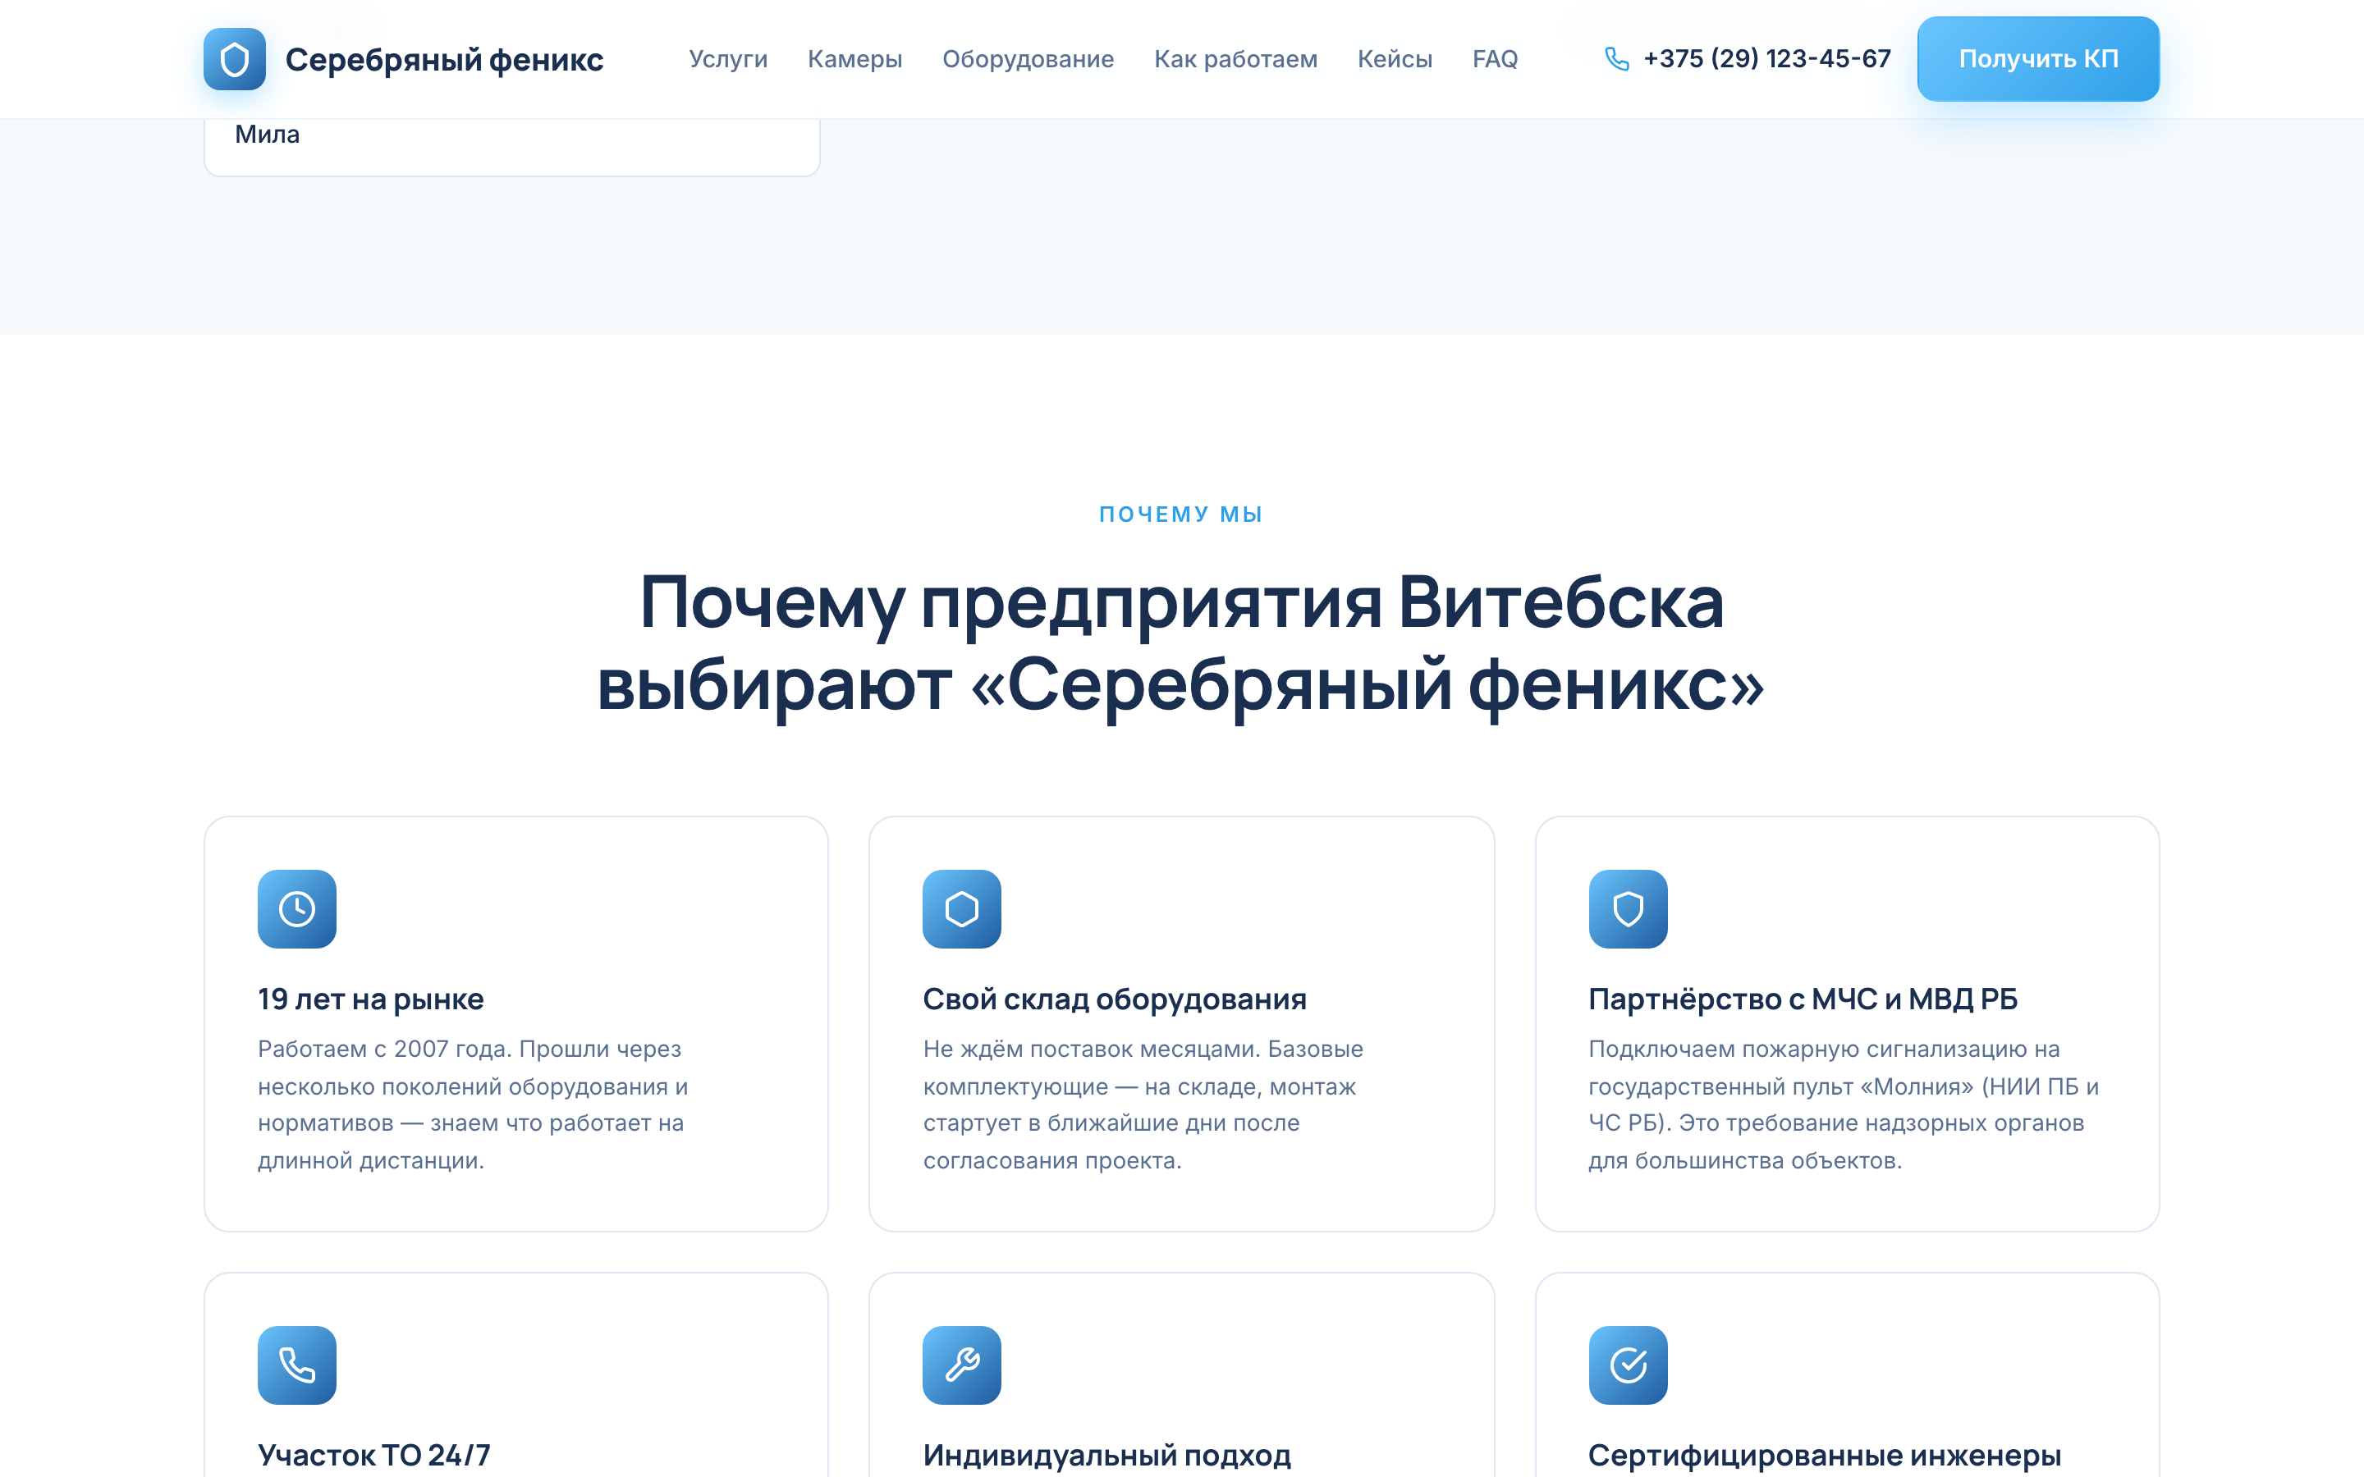2364x1477 pixels.
Task: Click the Не ждём поставок месяцами description
Action: pos(1143,1104)
